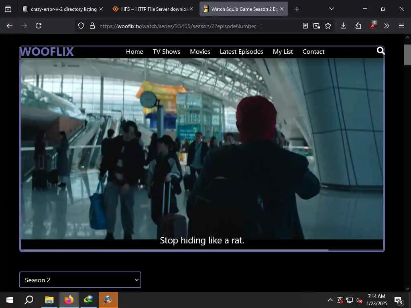Open the notification center icon
This screenshot has height=308, width=411.
click(399, 301)
